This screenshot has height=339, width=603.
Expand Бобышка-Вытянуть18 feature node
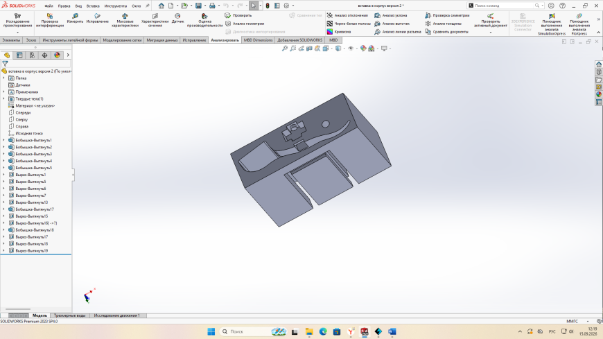tap(4, 230)
